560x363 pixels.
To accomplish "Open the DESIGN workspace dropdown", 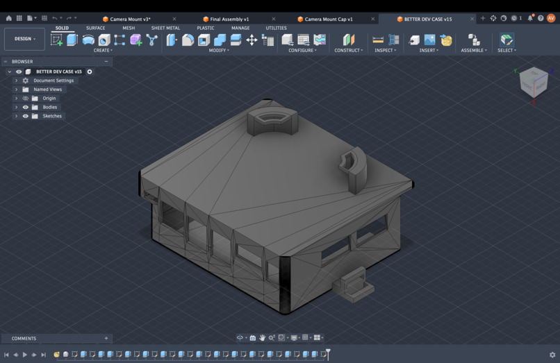I will [x=24, y=39].
